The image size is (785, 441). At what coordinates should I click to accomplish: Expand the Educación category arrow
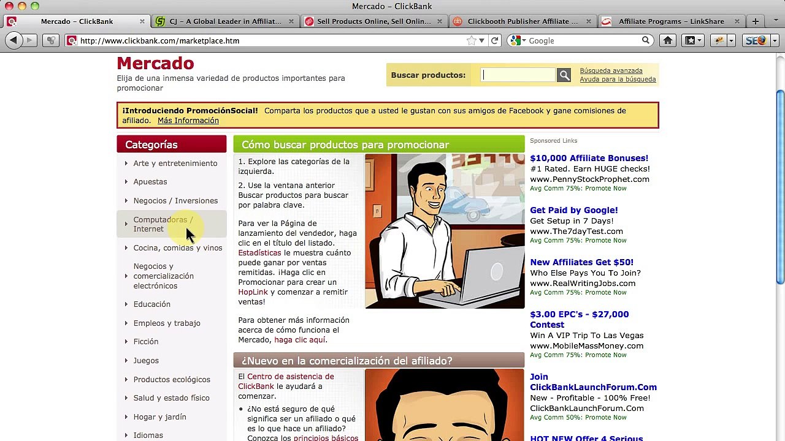coord(126,304)
